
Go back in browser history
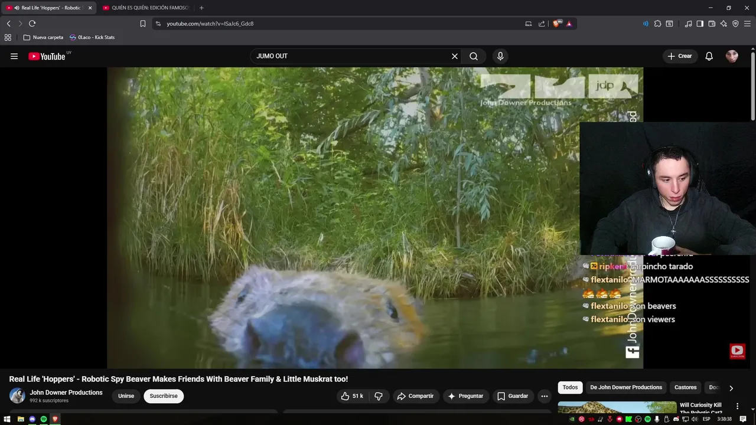point(8,24)
